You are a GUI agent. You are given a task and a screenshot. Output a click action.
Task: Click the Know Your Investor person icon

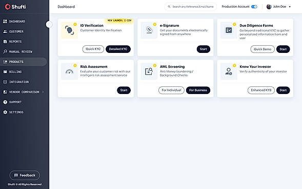pos(229,71)
